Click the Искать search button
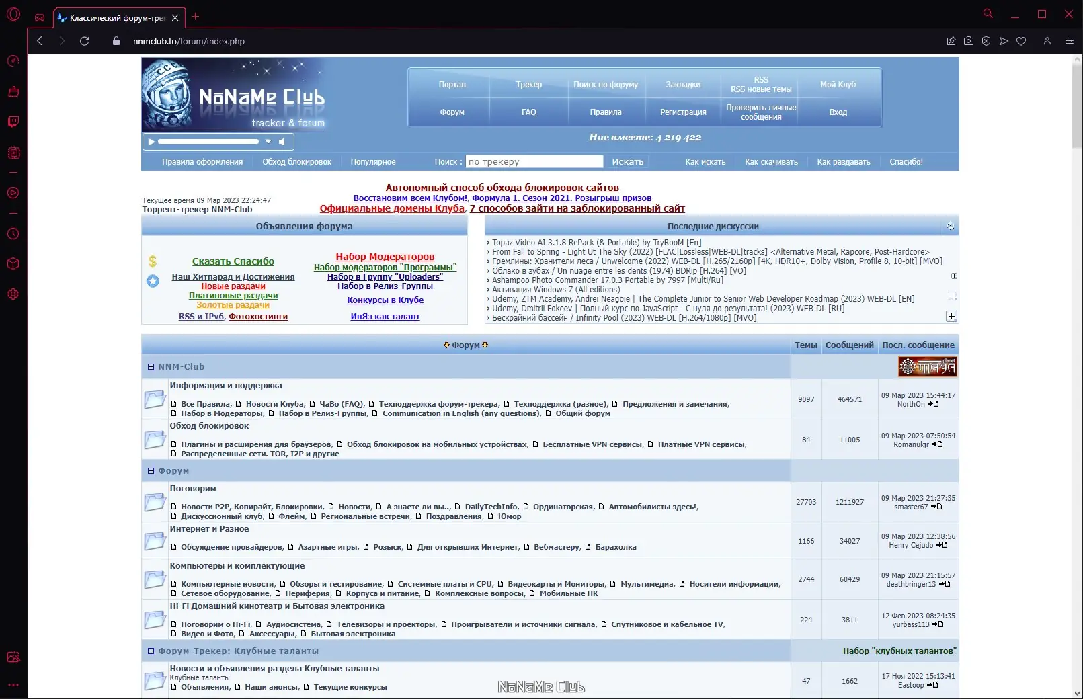 tap(628, 162)
